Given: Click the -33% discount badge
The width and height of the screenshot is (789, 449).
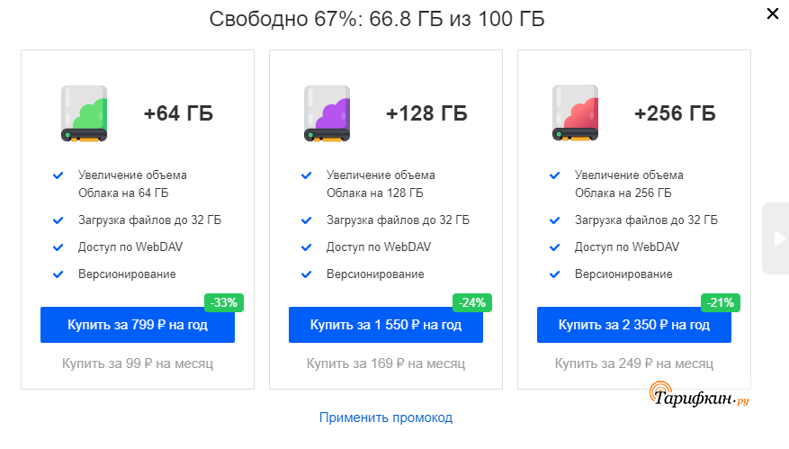Looking at the screenshot, I should pos(223,303).
